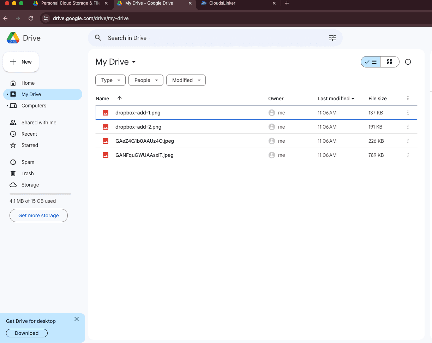
Task: Open a new browser tab with plus icon
Action: point(287,3)
